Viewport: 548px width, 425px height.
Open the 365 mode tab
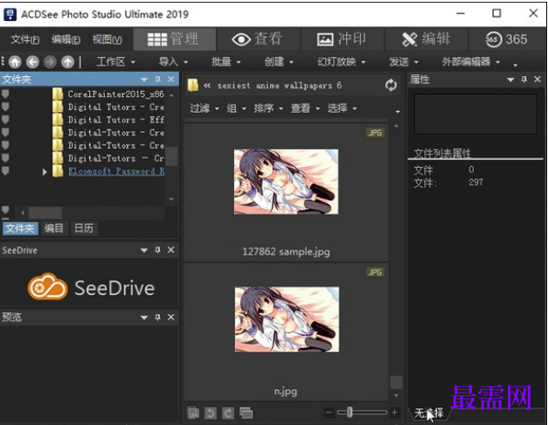[506, 39]
